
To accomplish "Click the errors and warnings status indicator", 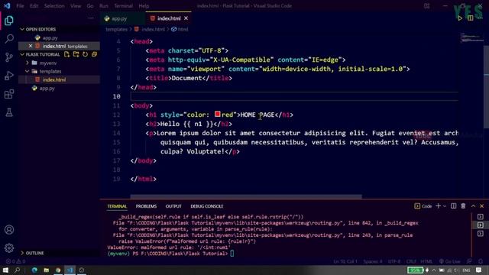I will (x=15, y=261).
